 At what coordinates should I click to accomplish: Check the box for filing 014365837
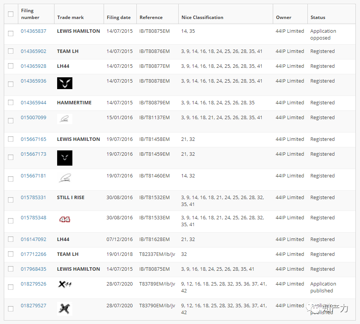pyautogui.click(x=11, y=34)
